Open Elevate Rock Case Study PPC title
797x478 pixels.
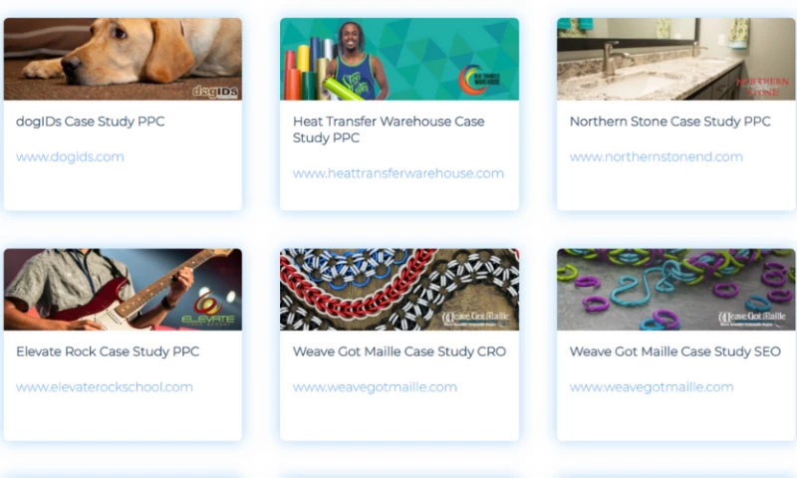pos(108,352)
